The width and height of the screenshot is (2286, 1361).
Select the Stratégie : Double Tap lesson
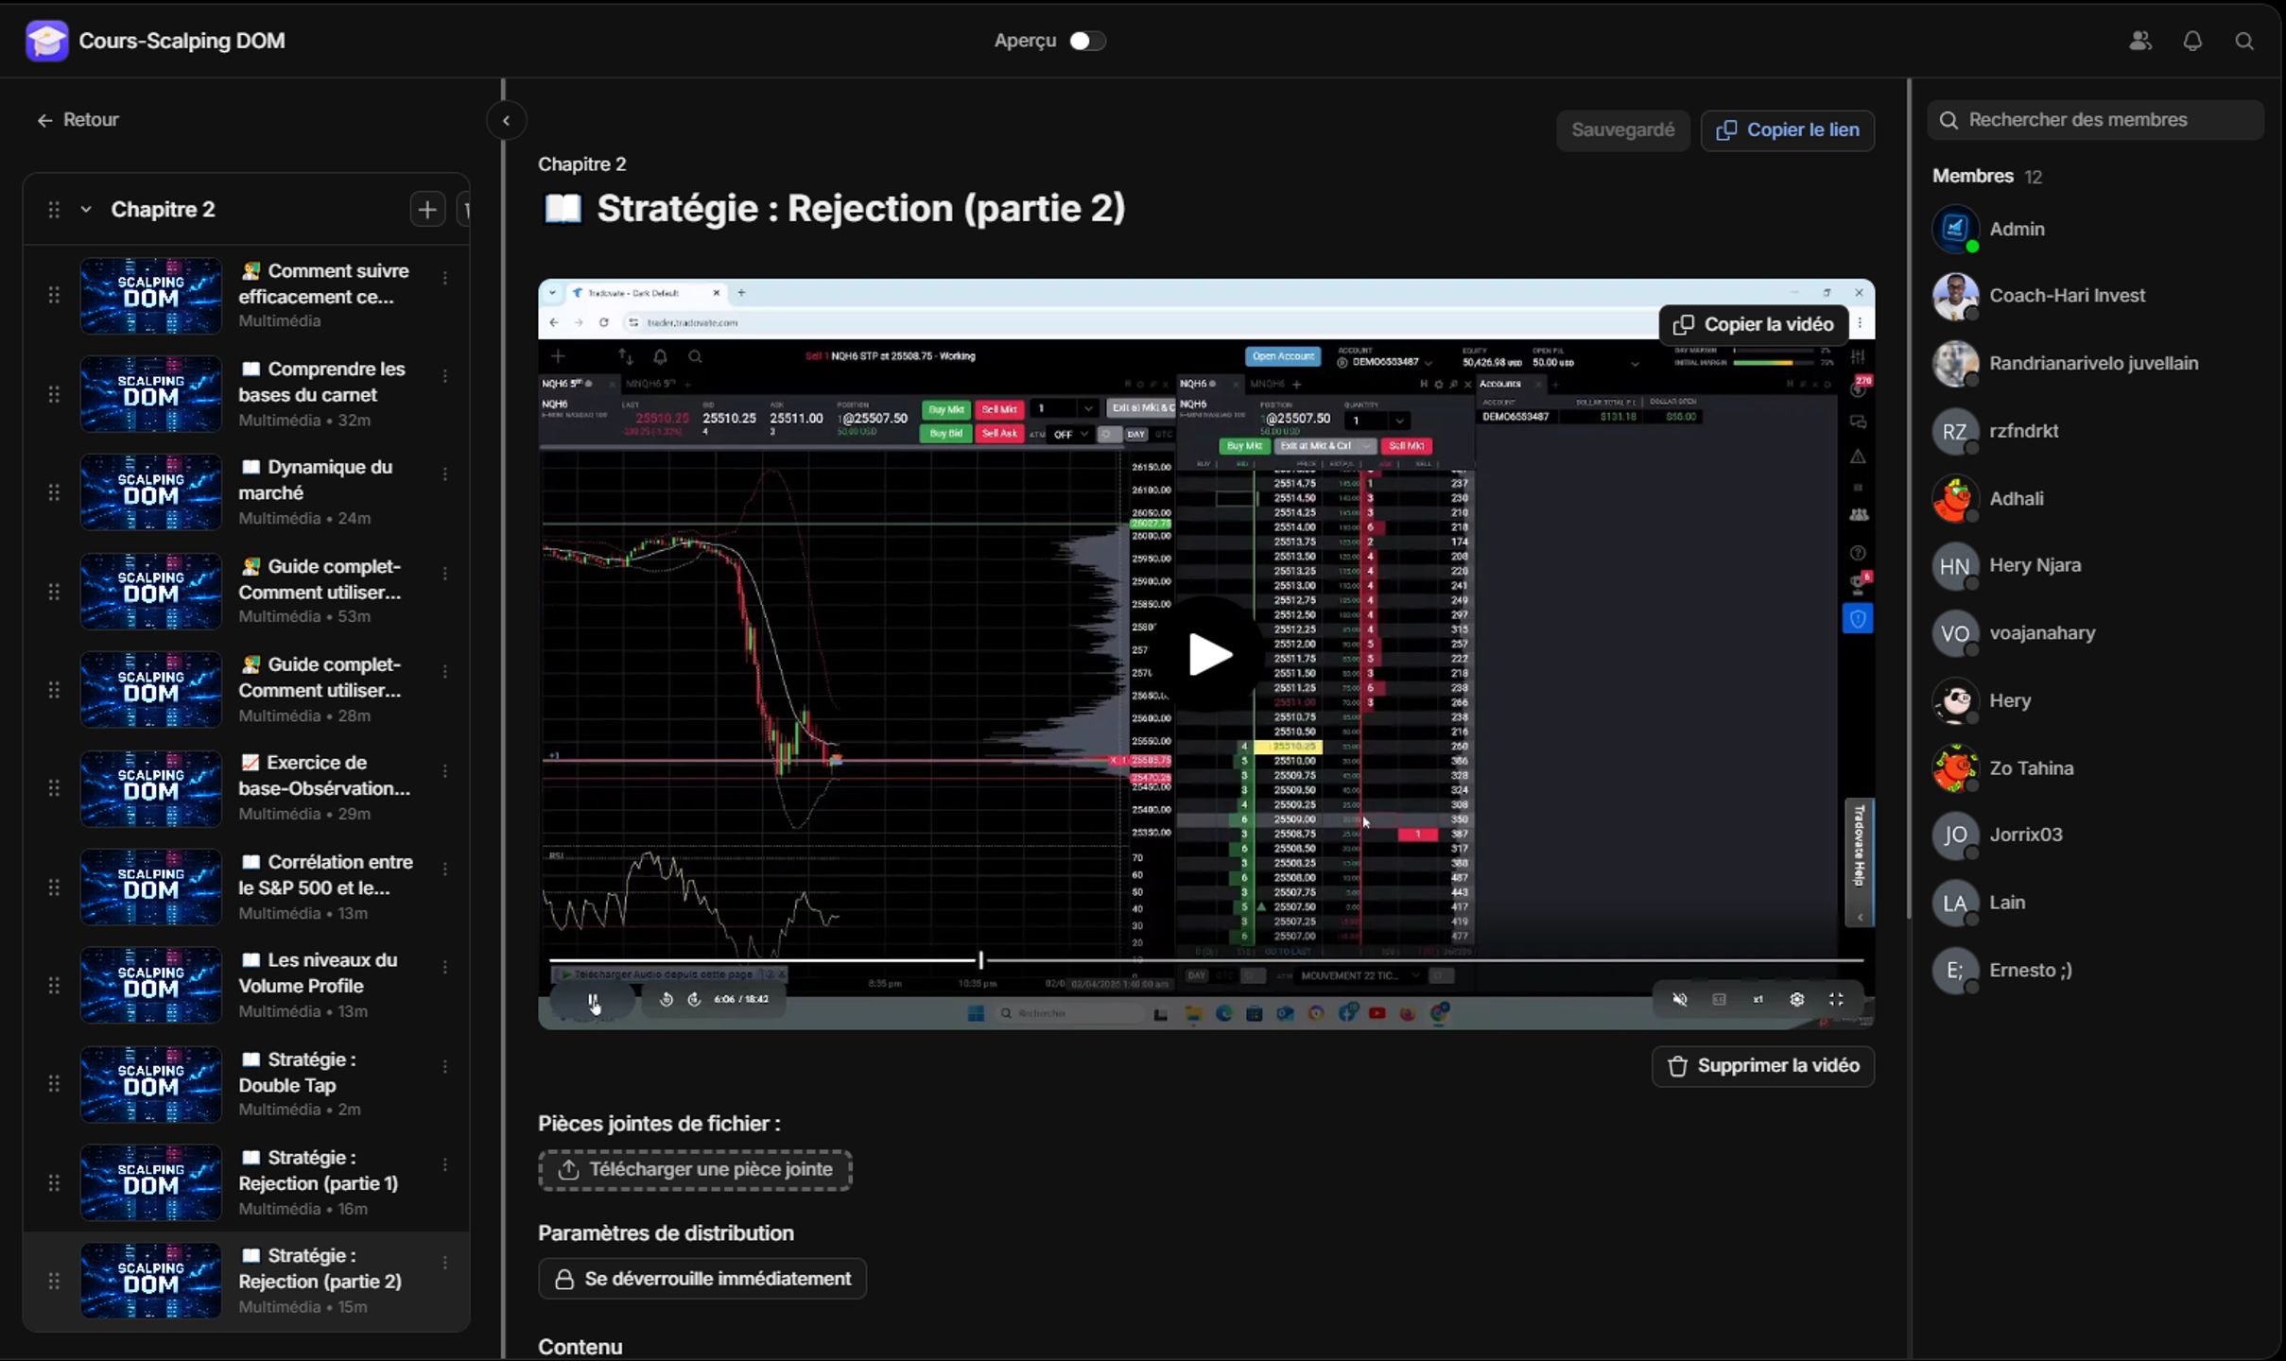(x=246, y=1083)
